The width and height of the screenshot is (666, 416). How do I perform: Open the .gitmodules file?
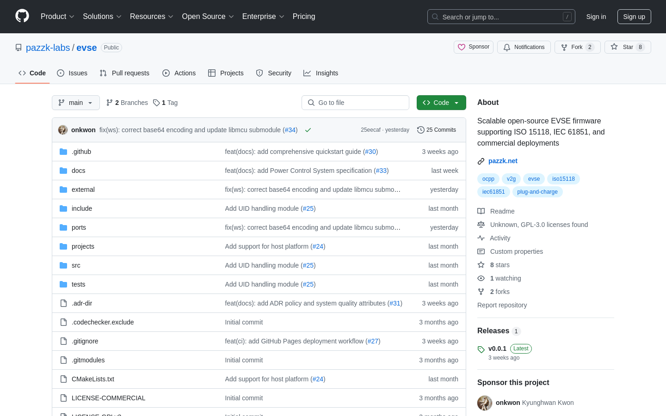pyautogui.click(x=88, y=360)
